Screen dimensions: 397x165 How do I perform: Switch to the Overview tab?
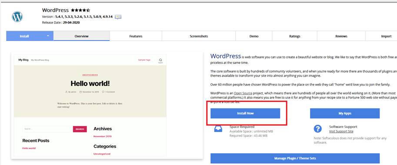point(81,36)
